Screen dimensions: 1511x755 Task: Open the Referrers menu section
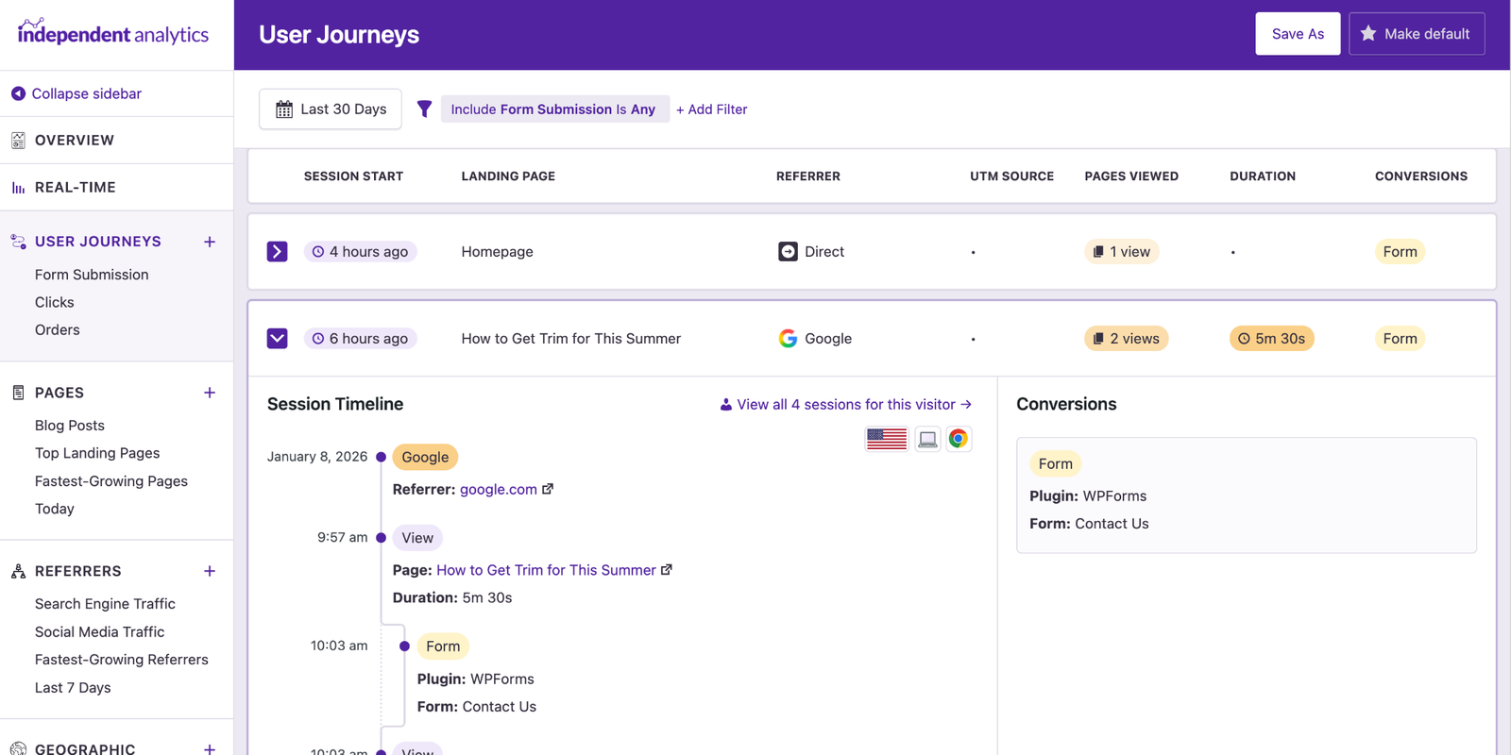[x=78, y=571]
